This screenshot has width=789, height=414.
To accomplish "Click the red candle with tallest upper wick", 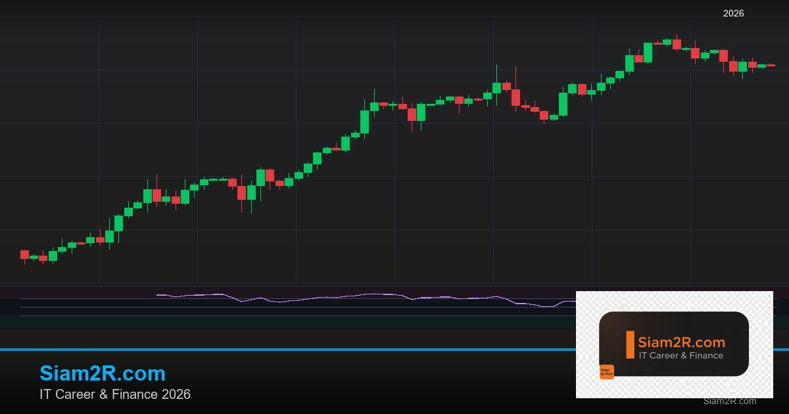I will click(x=515, y=97).
